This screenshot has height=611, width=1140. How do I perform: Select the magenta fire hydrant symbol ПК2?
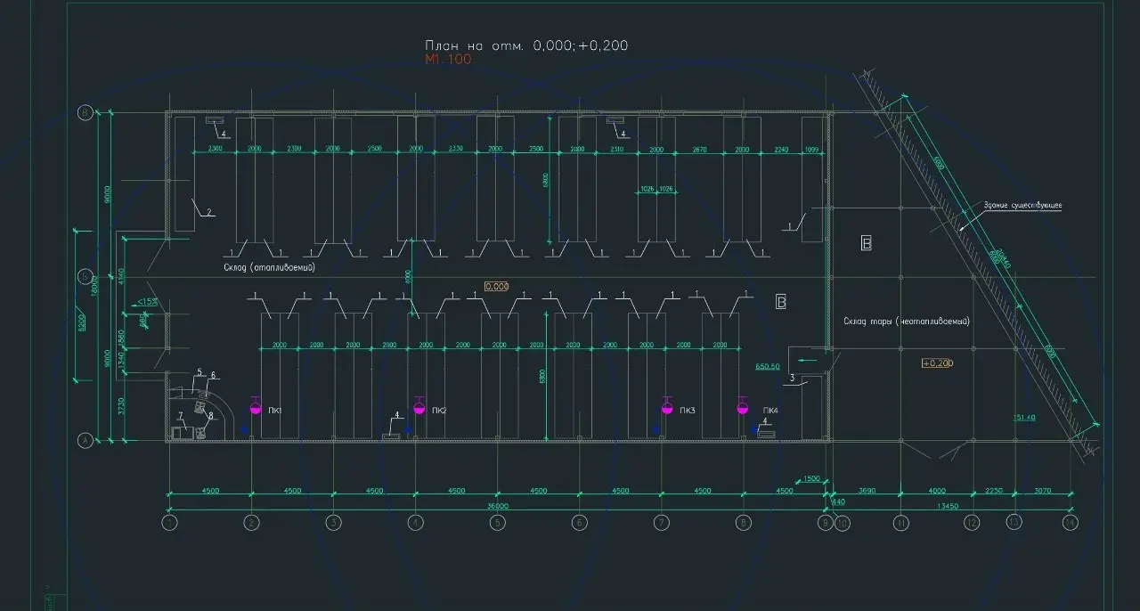pos(419,408)
